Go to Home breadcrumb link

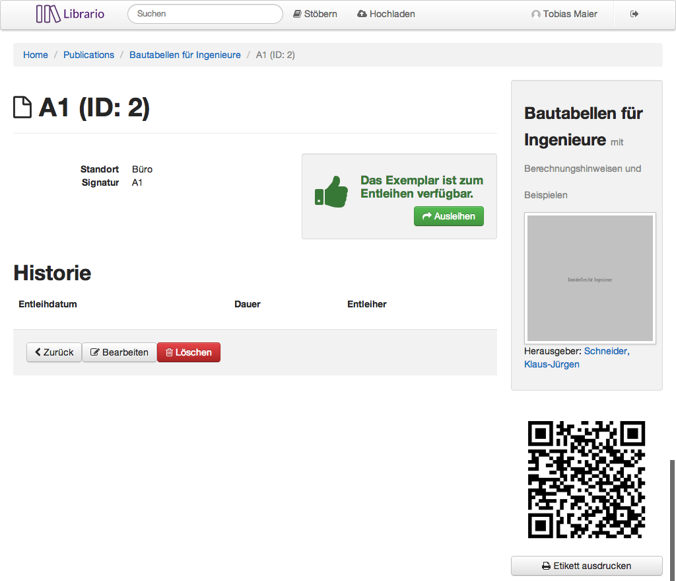point(36,55)
